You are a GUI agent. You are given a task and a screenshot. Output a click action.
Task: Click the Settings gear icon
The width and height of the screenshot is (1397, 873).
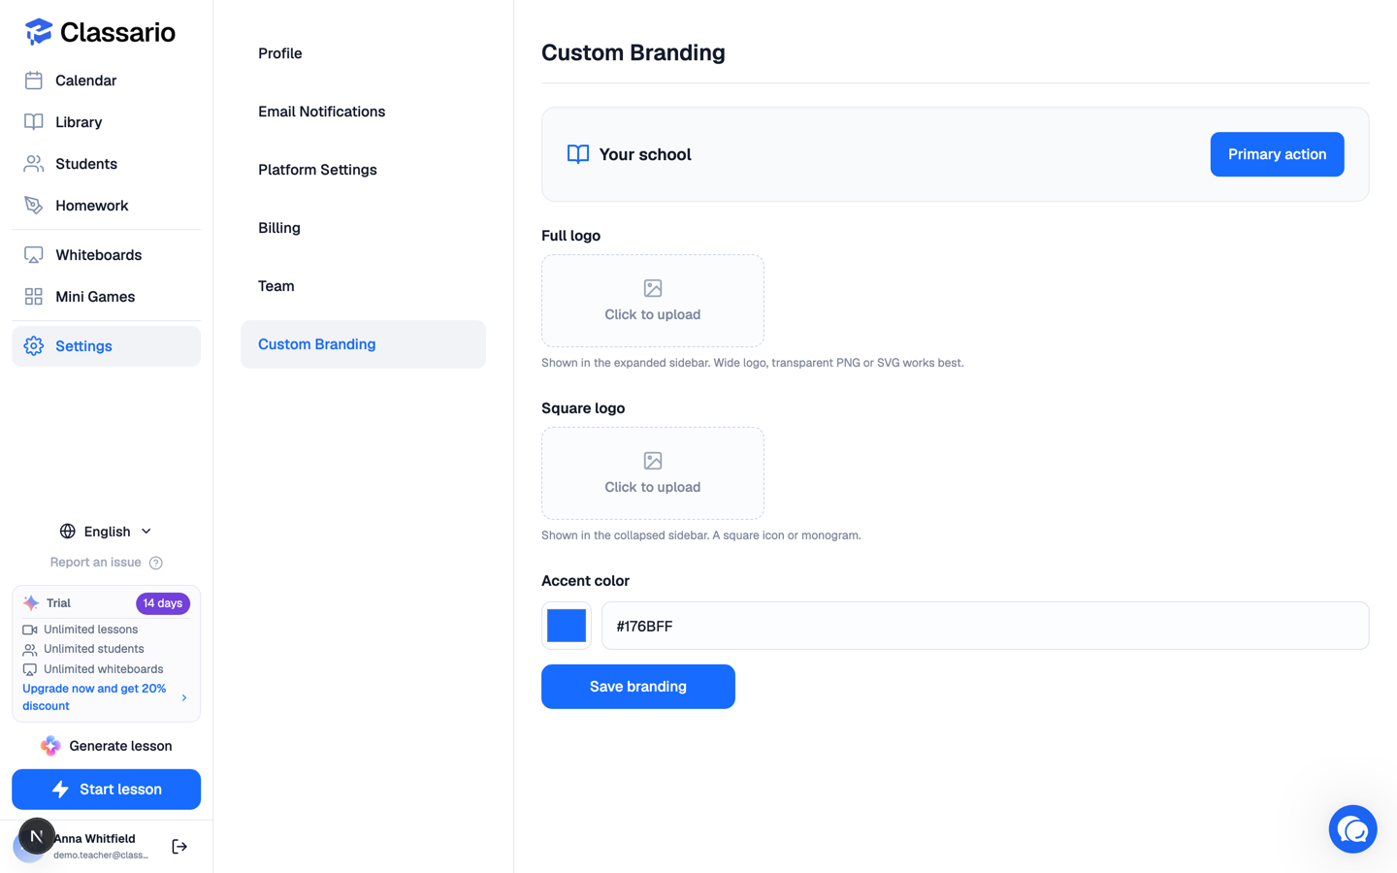click(x=34, y=346)
